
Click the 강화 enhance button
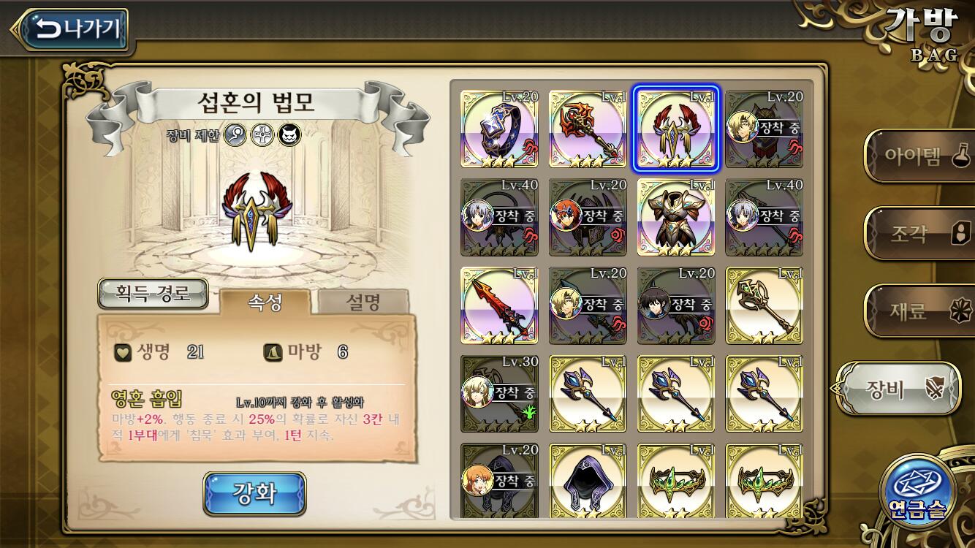(x=254, y=493)
